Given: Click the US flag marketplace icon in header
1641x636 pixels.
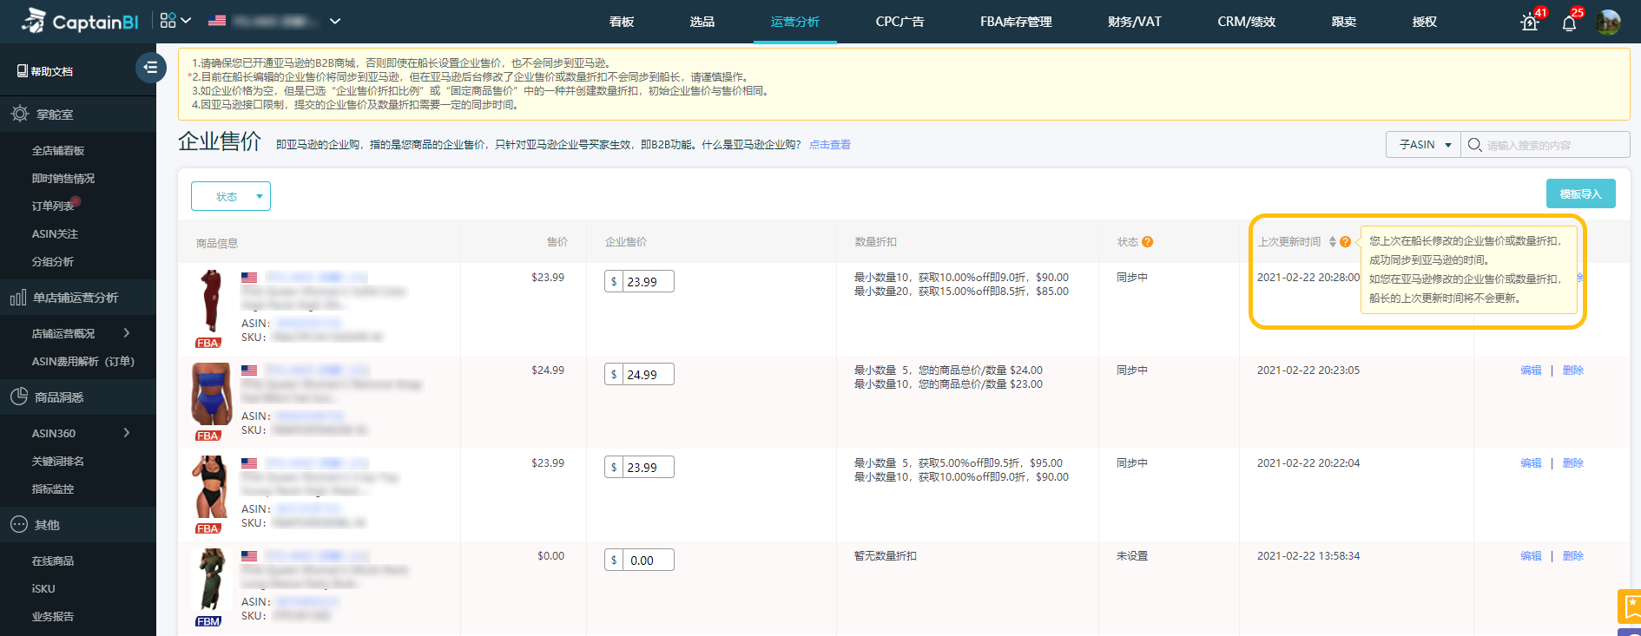Looking at the screenshot, I should pos(217,21).
